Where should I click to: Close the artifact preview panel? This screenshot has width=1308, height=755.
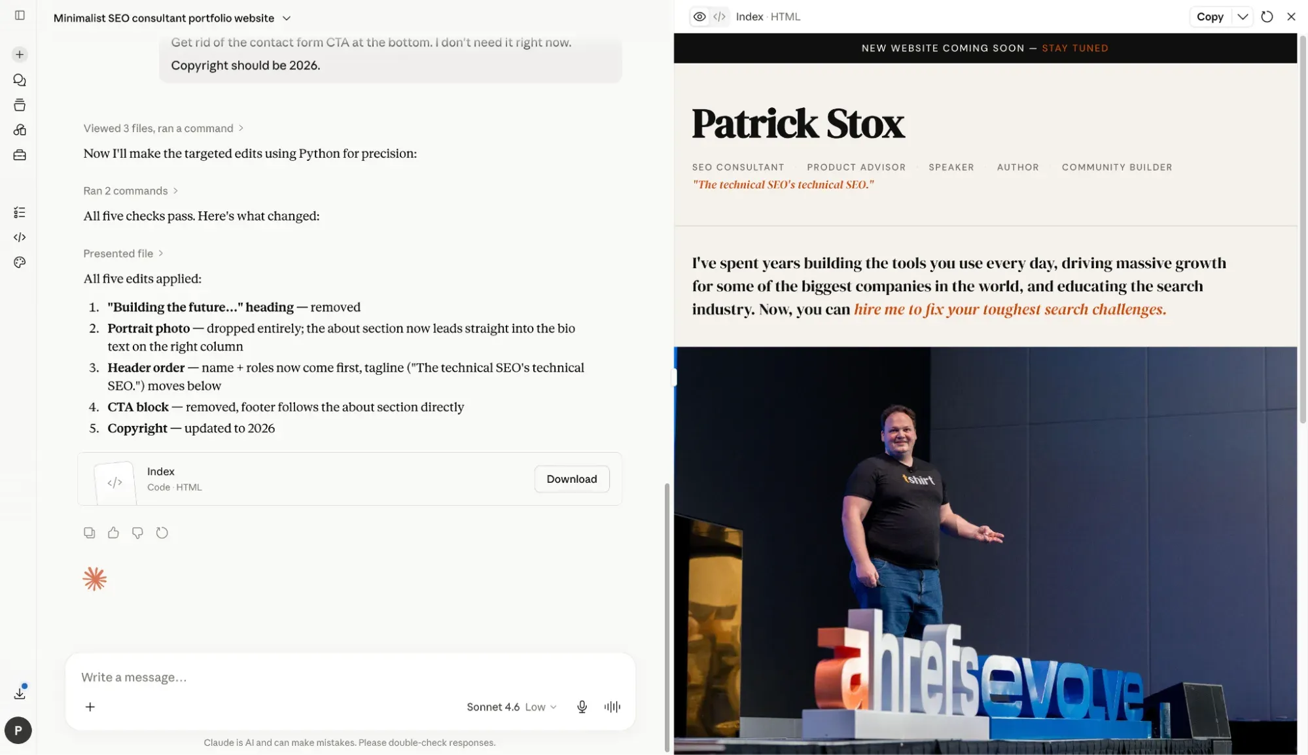tap(1291, 16)
